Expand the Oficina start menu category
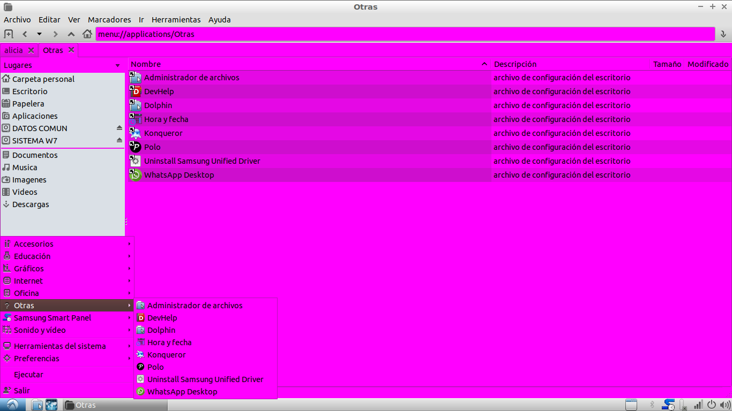The image size is (732, 411). pyautogui.click(x=67, y=293)
